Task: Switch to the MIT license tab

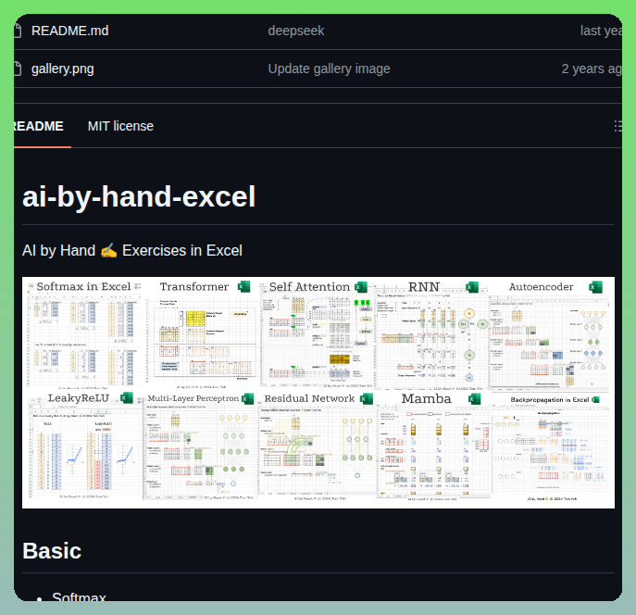Action: (x=120, y=126)
